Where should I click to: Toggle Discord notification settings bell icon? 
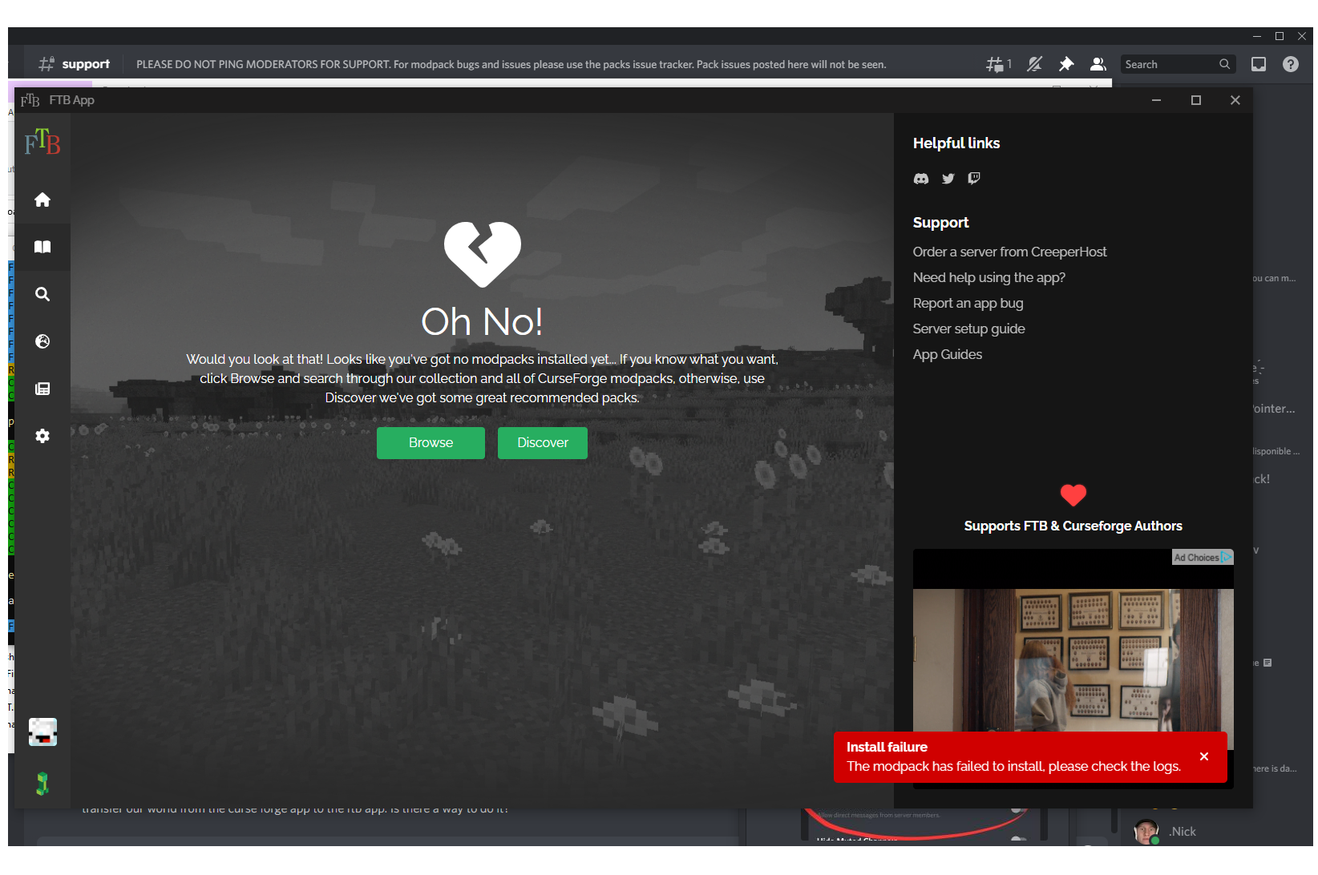[1035, 64]
